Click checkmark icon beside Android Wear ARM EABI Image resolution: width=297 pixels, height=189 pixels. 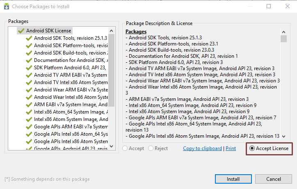(29, 90)
